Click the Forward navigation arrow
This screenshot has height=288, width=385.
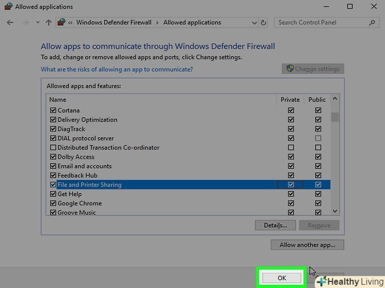(24, 23)
